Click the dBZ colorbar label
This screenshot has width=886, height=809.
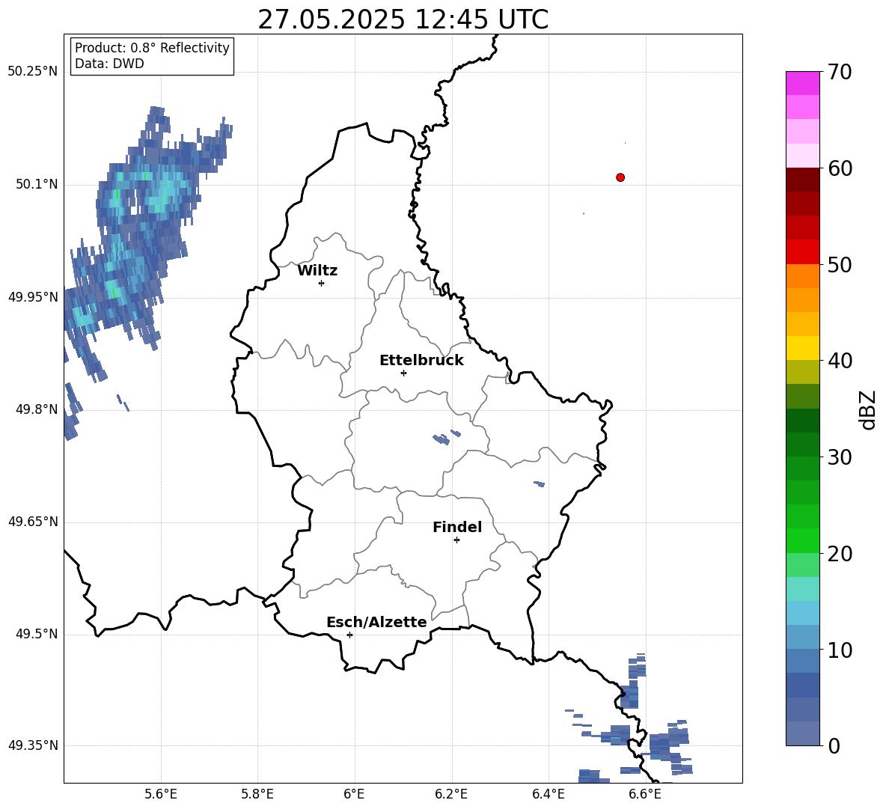(x=869, y=409)
